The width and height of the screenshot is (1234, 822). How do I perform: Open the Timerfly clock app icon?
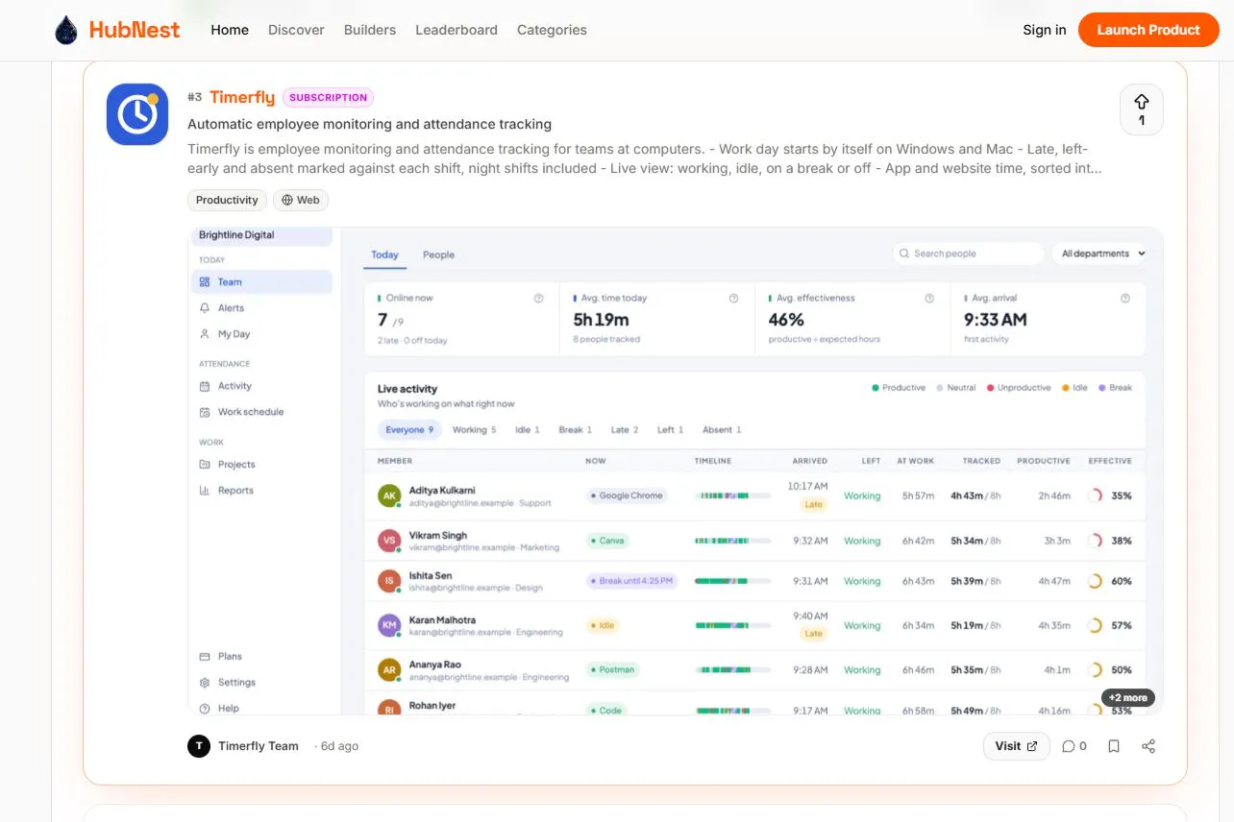(x=137, y=114)
